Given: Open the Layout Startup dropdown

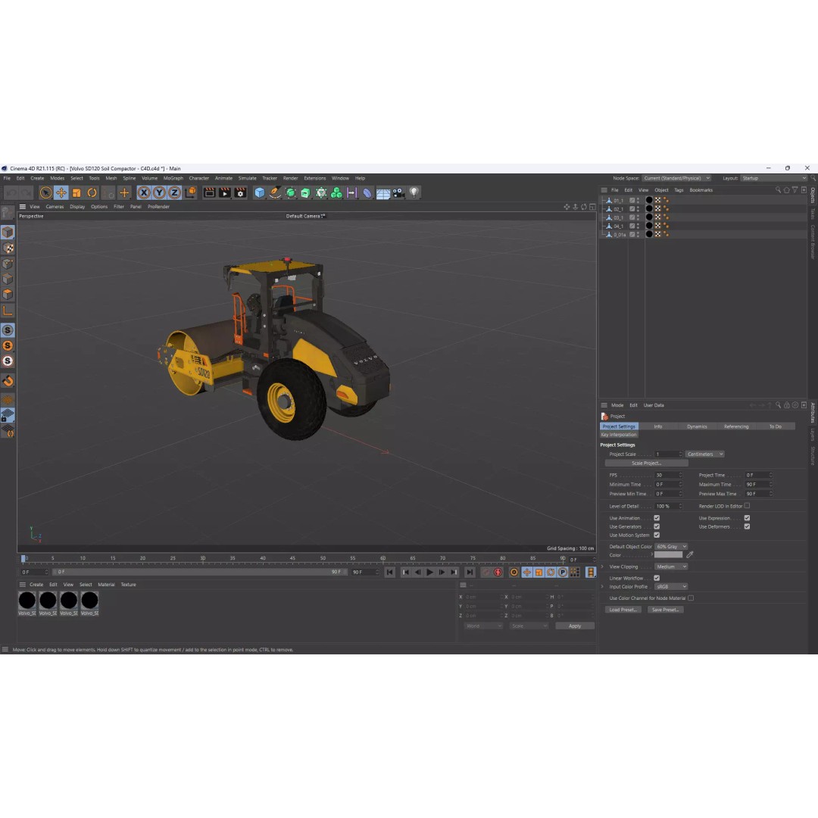Looking at the screenshot, I should coord(774,178).
